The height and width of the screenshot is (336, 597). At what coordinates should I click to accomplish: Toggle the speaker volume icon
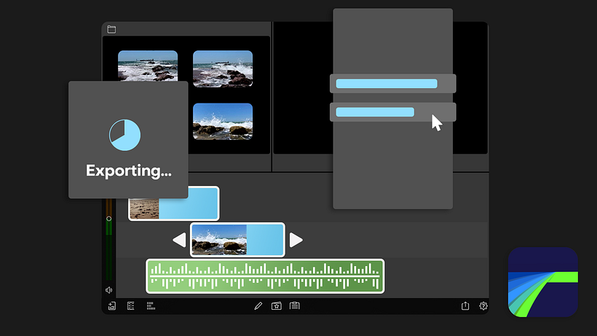tap(109, 290)
